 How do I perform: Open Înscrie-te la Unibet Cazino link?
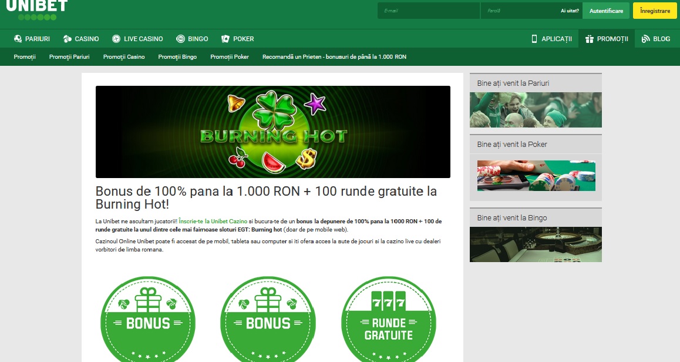(x=213, y=222)
